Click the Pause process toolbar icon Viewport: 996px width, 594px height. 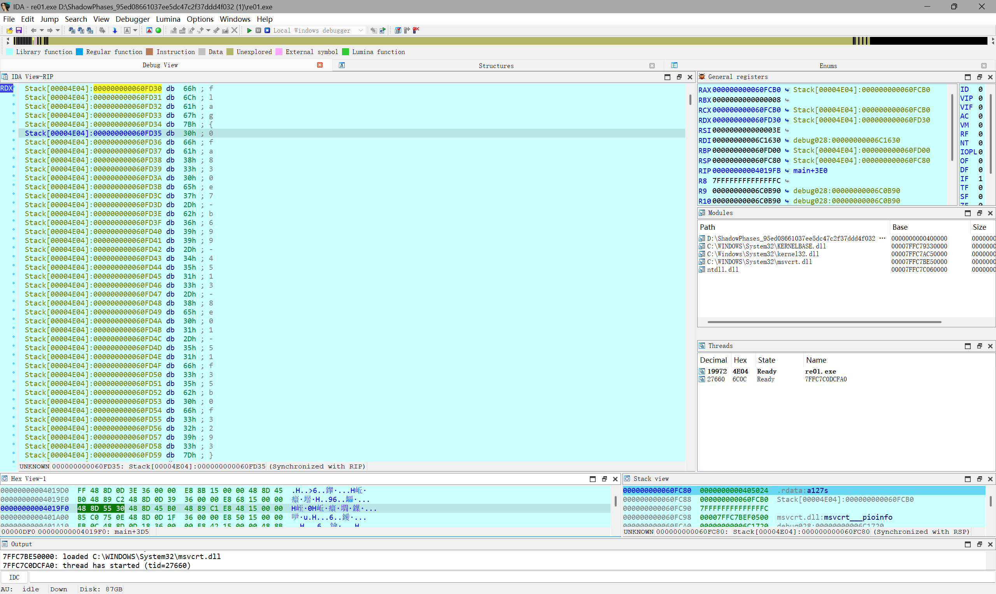pyautogui.click(x=258, y=30)
